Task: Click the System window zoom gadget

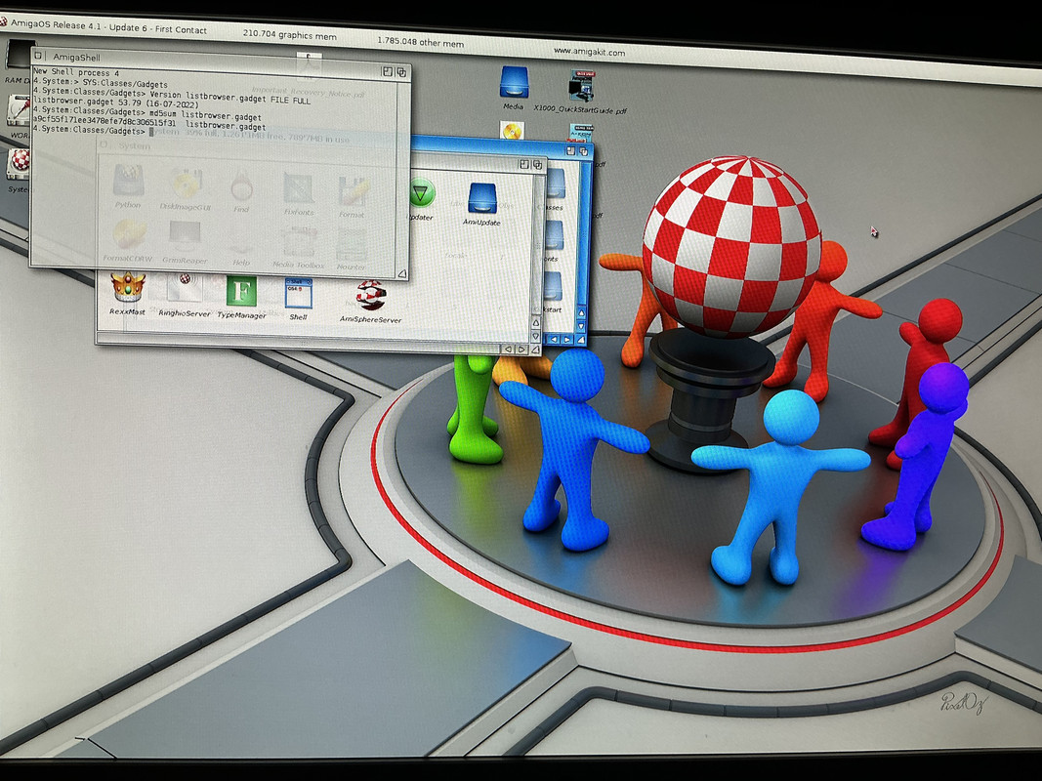Action: point(523,164)
